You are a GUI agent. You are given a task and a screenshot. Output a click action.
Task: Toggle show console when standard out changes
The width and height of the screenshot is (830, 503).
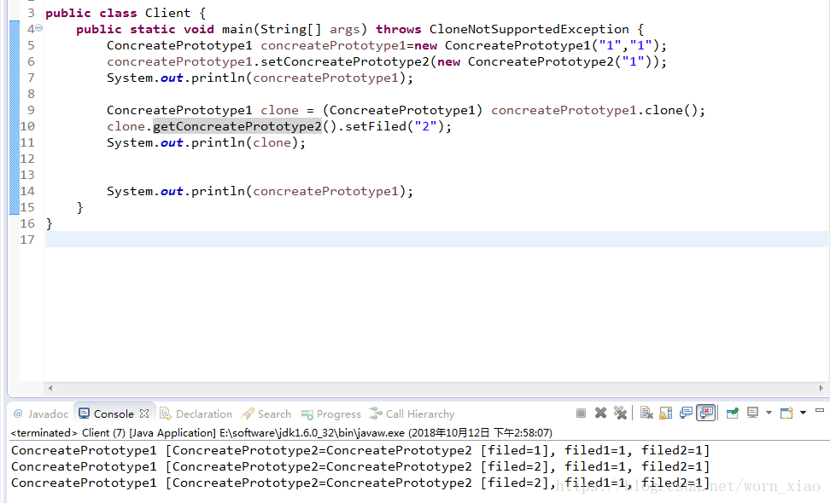point(686,413)
